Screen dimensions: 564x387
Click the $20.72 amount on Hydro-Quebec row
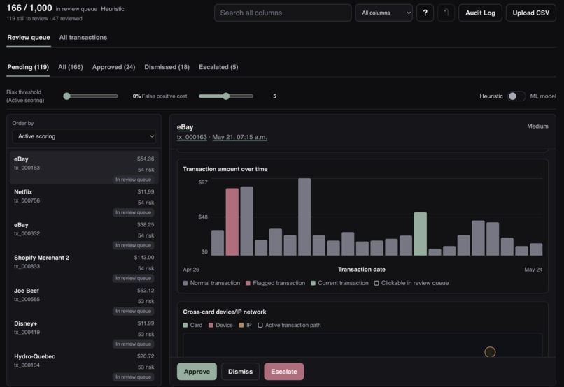146,356
